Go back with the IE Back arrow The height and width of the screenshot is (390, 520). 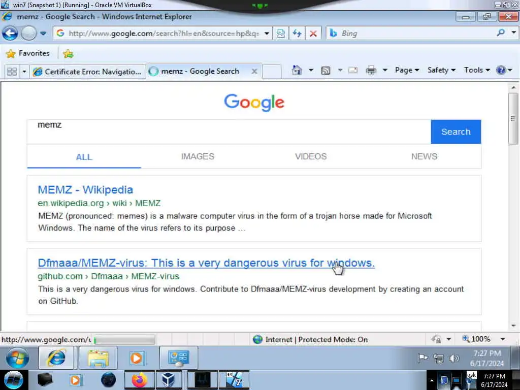(10, 34)
